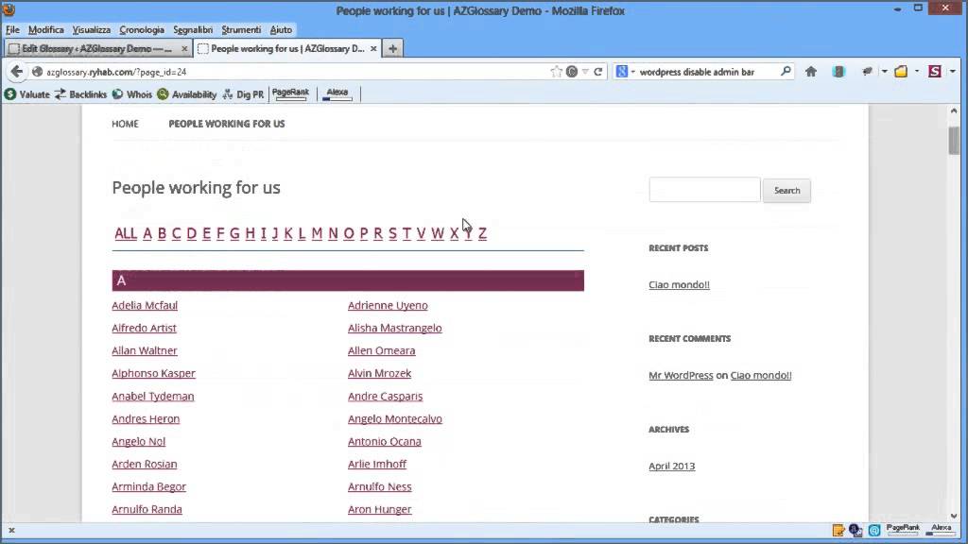This screenshot has height=544, width=968.
Task: Open the URL history dropdown arrow
Action: click(x=585, y=72)
